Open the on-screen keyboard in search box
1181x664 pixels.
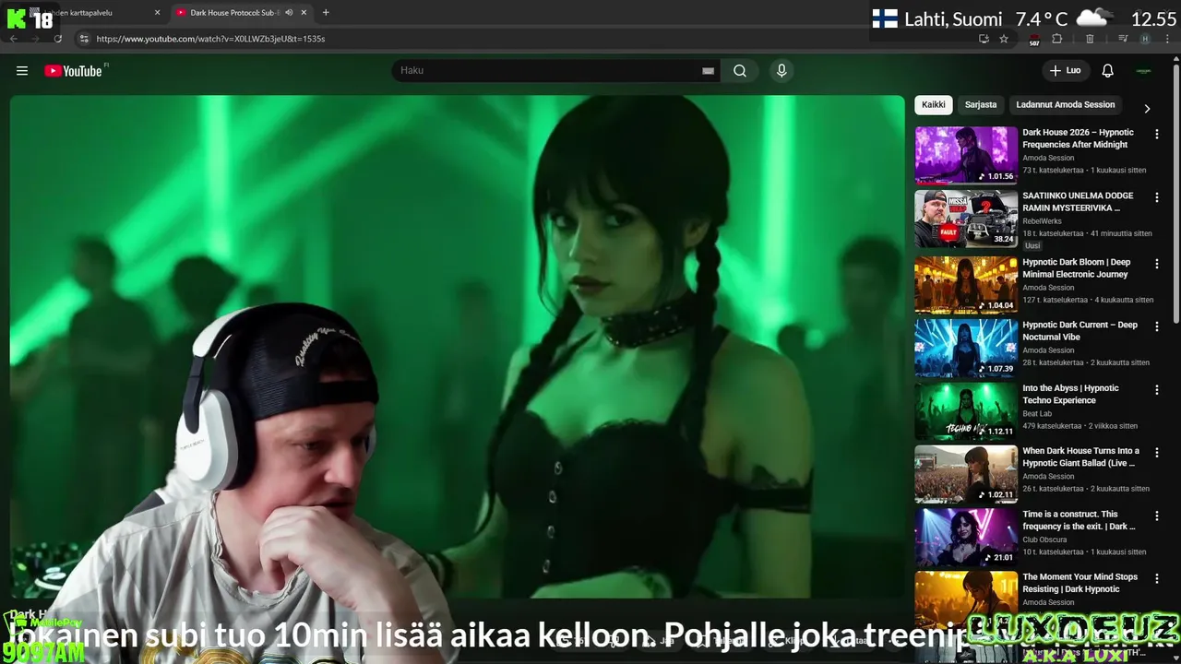[x=708, y=71]
